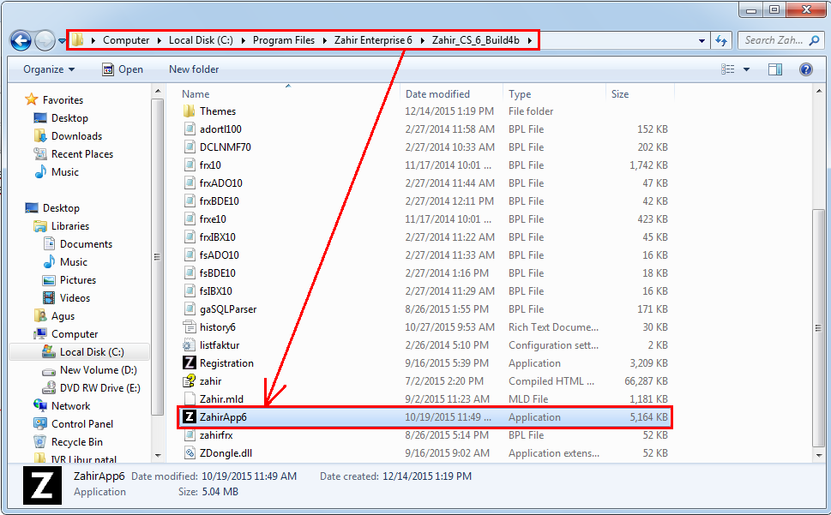This screenshot has height=515, width=831.
Task: Select the gaSQLParser file icon
Action: tap(190, 309)
